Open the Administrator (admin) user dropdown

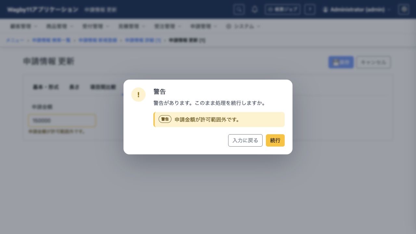357,10
